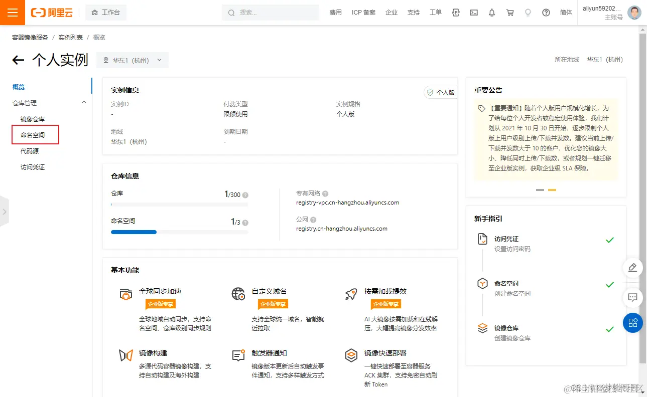Screen dimensions: 647x397
Task: Open the user avatar account menu
Action: coord(634,13)
